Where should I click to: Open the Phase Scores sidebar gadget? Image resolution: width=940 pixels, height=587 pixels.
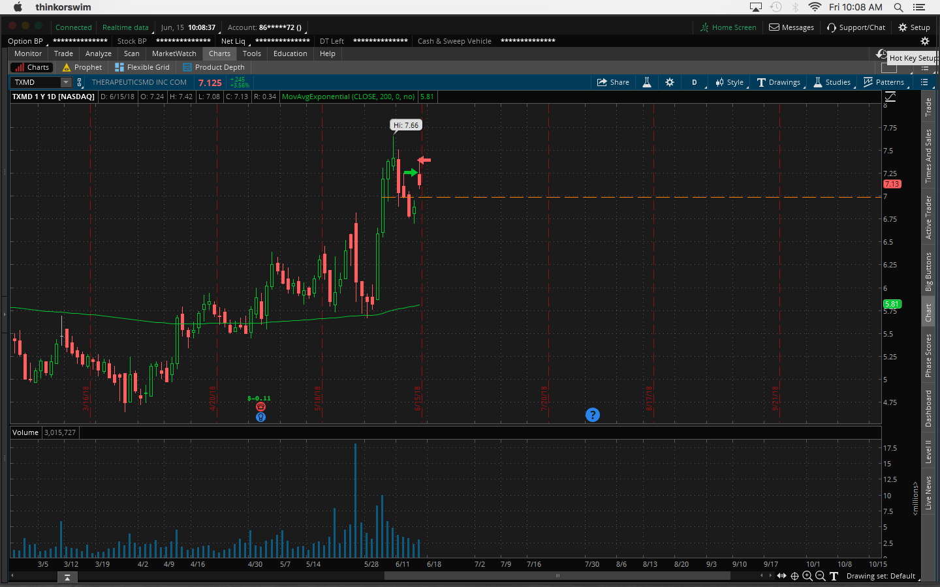[x=928, y=355]
